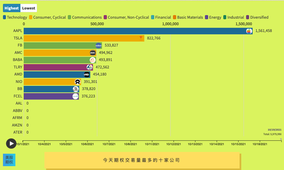Toggle the Communications legend filter
The image size is (284, 170).
(x=85, y=17)
